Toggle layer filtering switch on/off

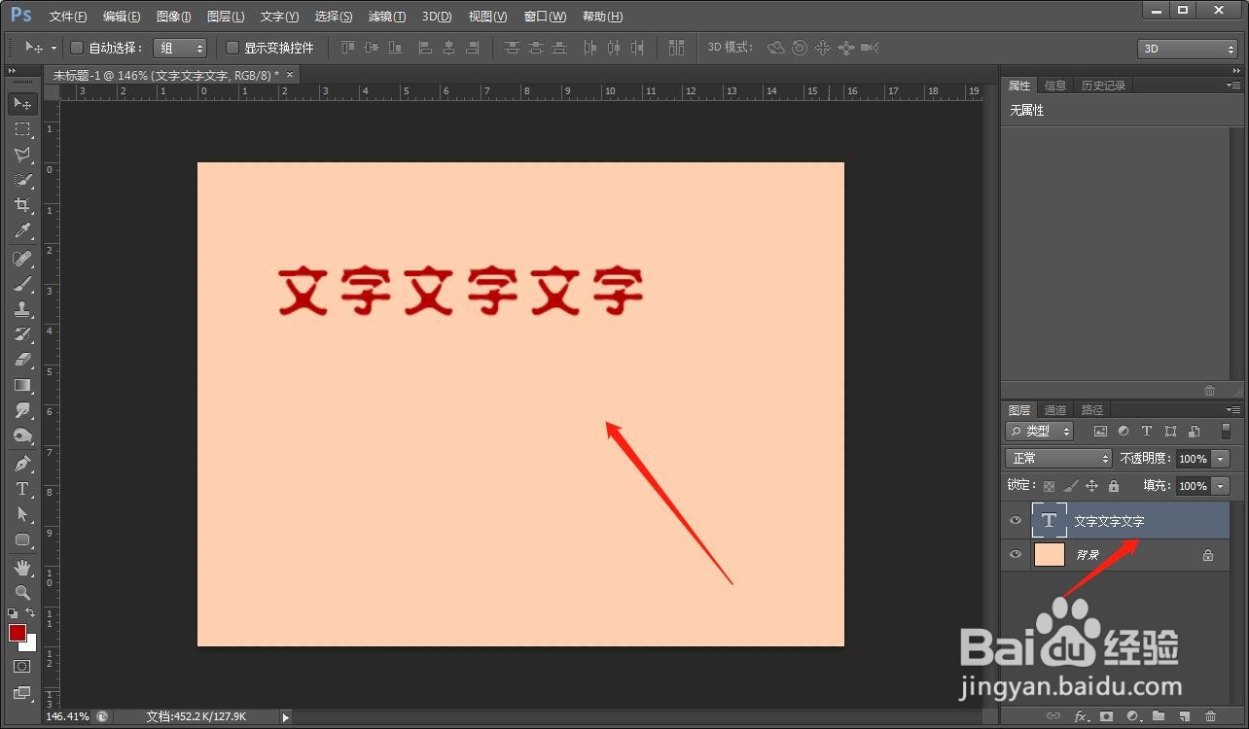click(x=1226, y=431)
